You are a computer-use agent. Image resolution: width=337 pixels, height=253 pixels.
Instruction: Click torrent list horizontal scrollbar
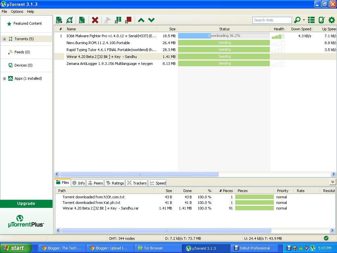pyautogui.click(x=139, y=174)
